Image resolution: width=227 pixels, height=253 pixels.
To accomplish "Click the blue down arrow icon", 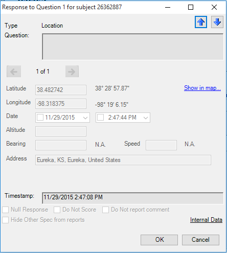I will coord(217,22).
